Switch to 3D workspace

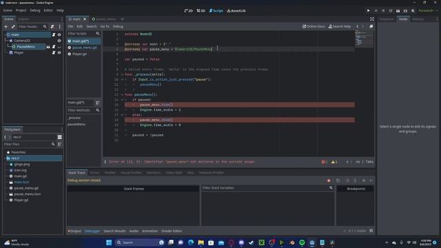(x=201, y=11)
